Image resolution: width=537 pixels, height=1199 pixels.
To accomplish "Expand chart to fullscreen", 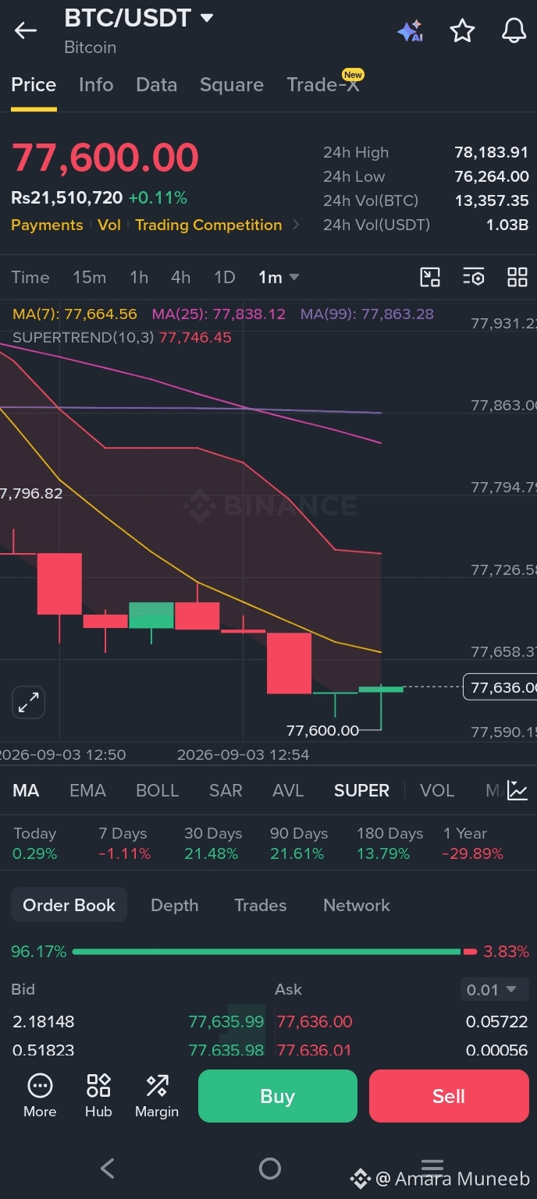I will (29, 703).
